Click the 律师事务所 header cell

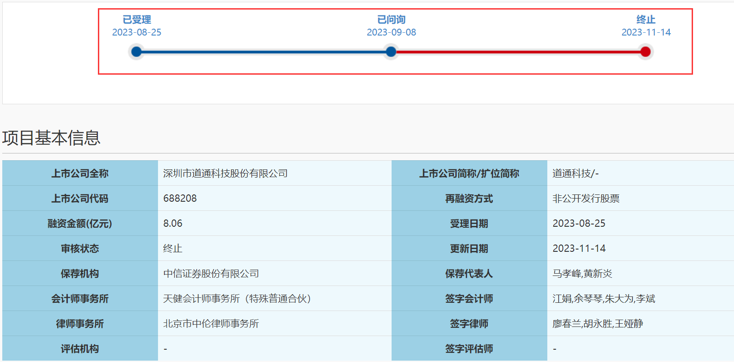(x=80, y=323)
